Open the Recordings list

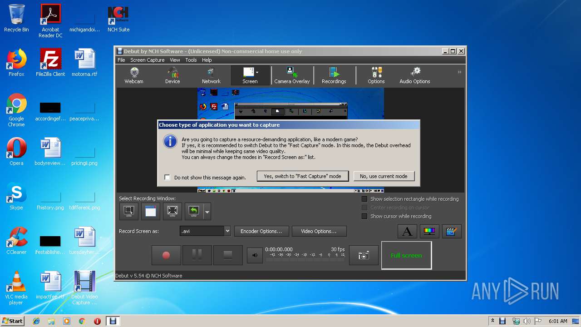(x=334, y=75)
